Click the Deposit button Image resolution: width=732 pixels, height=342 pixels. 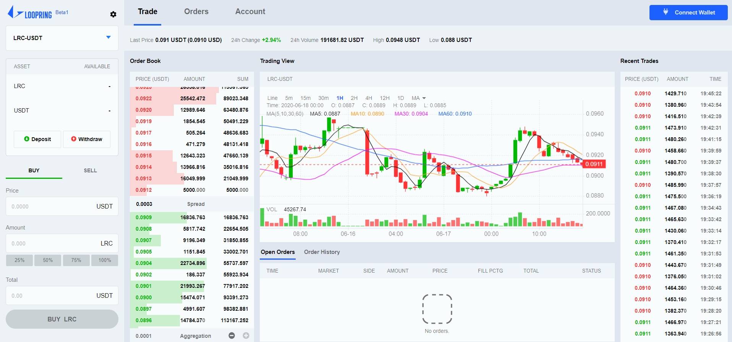[x=37, y=139]
